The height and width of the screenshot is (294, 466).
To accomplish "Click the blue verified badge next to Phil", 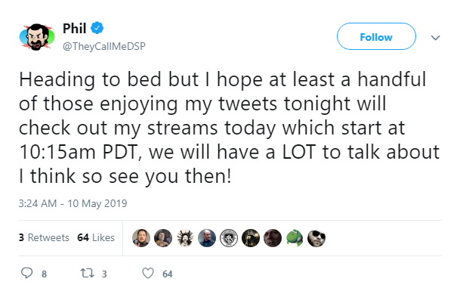I will coord(97,28).
